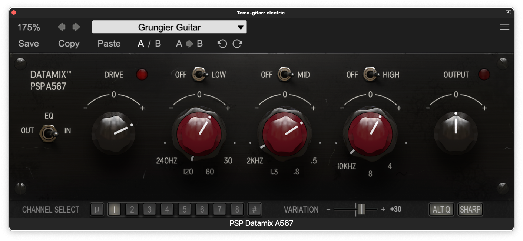Select the 30 low frequency

(228, 161)
